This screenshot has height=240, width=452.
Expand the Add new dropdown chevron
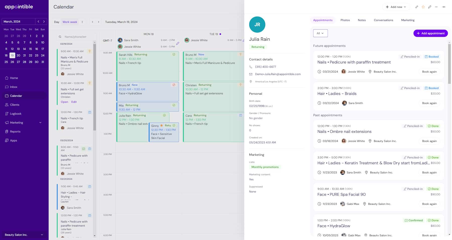[x=405, y=7]
